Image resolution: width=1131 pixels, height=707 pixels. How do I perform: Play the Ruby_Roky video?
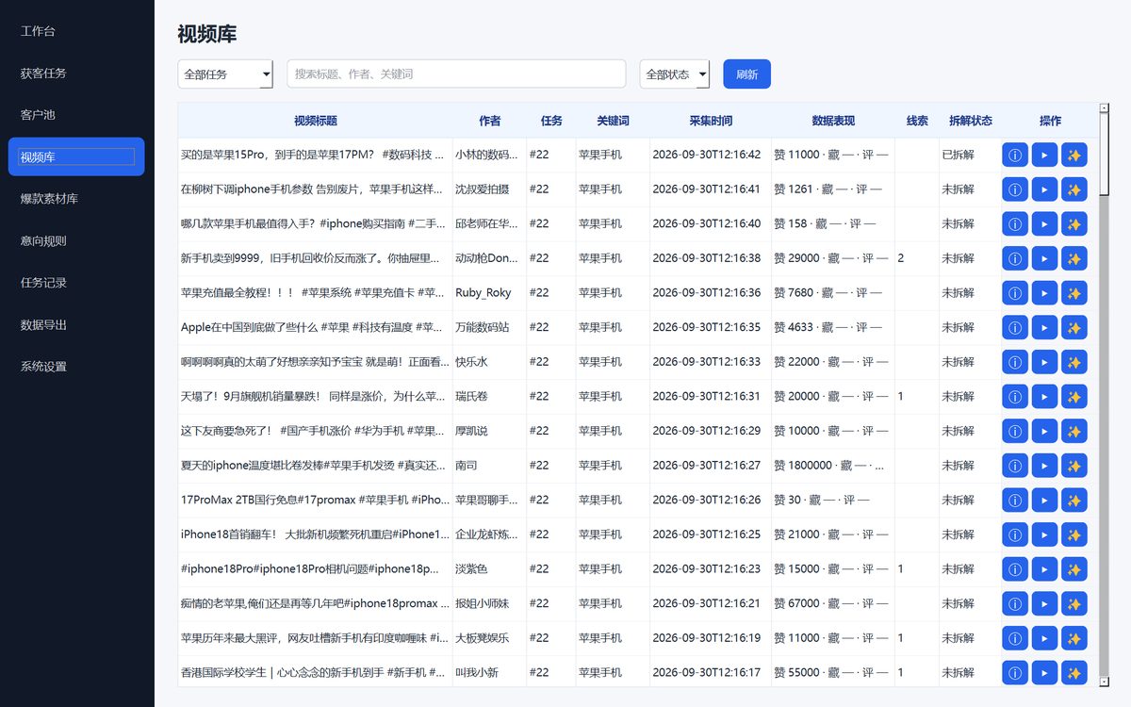coord(1044,293)
